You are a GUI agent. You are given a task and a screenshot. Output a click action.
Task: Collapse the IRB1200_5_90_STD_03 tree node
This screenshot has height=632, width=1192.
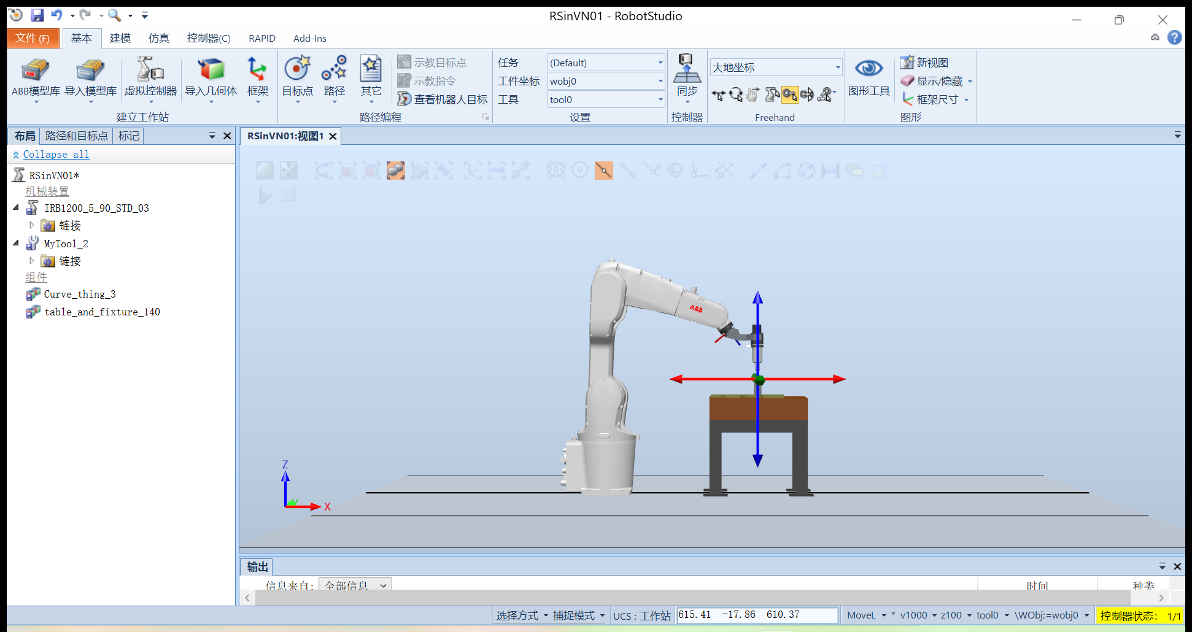(x=16, y=208)
